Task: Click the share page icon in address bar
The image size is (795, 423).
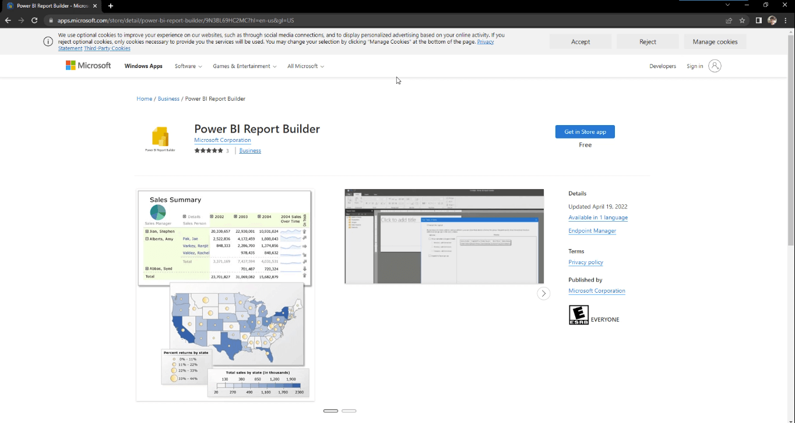Action: click(729, 20)
